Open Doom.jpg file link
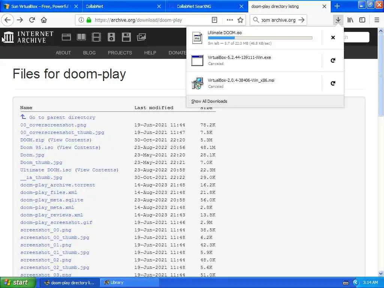The width and height of the screenshot is (384, 288). tap(32, 155)
